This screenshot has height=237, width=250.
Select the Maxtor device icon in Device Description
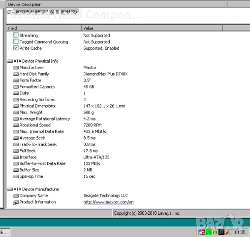tap(10, 12)
